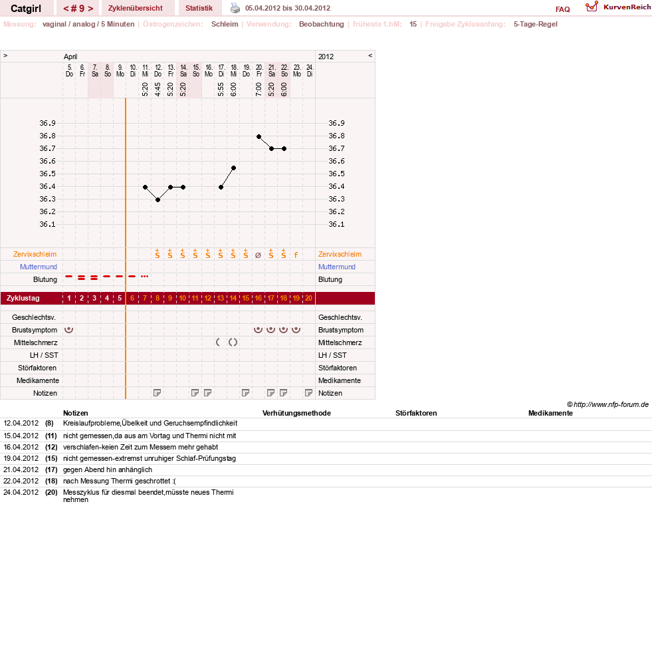Screen dimensions: 652x661
Task: Click the bleeding mark on cycle day 2
Action: click(x=81, y=277)
